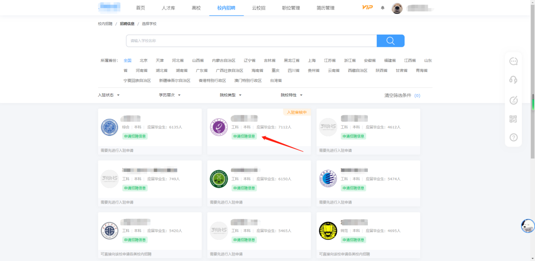Screen dimensions: 535x261
Task: Select 北京 province filter
Action: pos(144,60)
